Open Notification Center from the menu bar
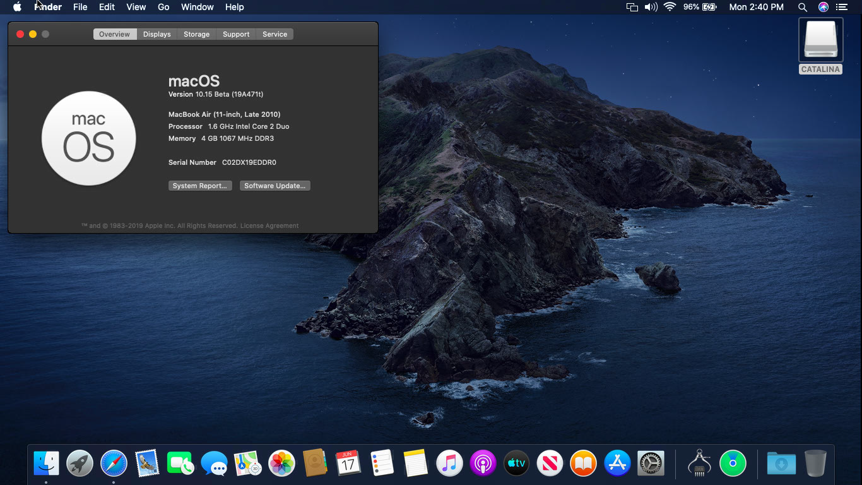Image resolution: width=862 pixels, height=485 pixels. pyautogui.click(x=842, y=7)
